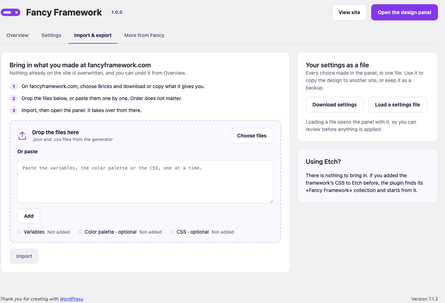This screenshot has width=445, height=303.
Task: Click Choose files button
Action: (252, 136)
